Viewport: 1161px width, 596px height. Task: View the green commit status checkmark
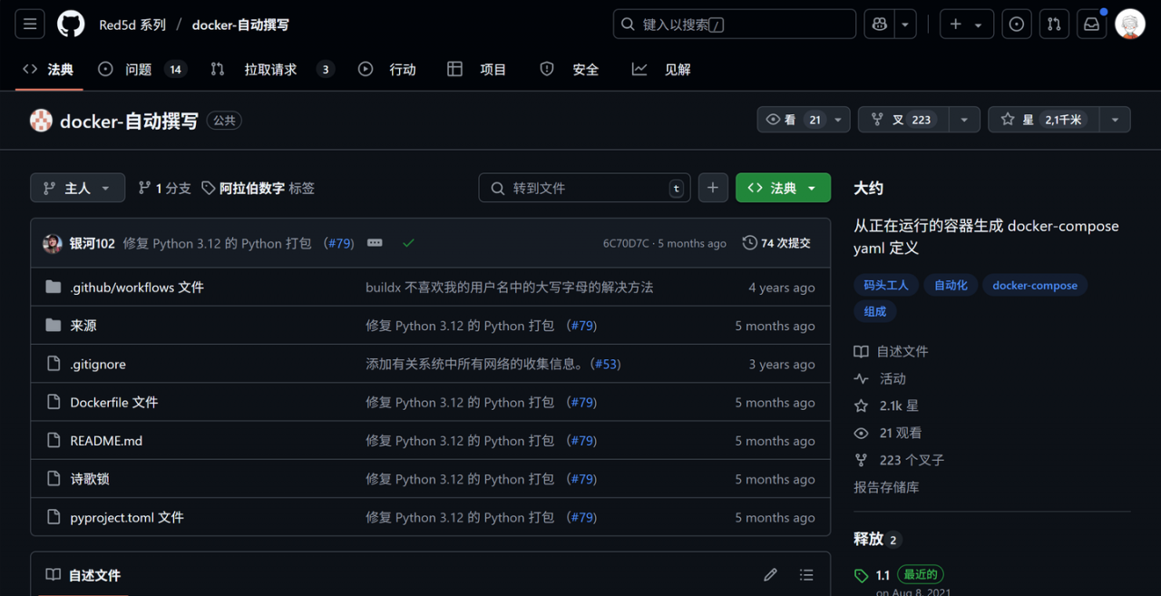(408, 243)
